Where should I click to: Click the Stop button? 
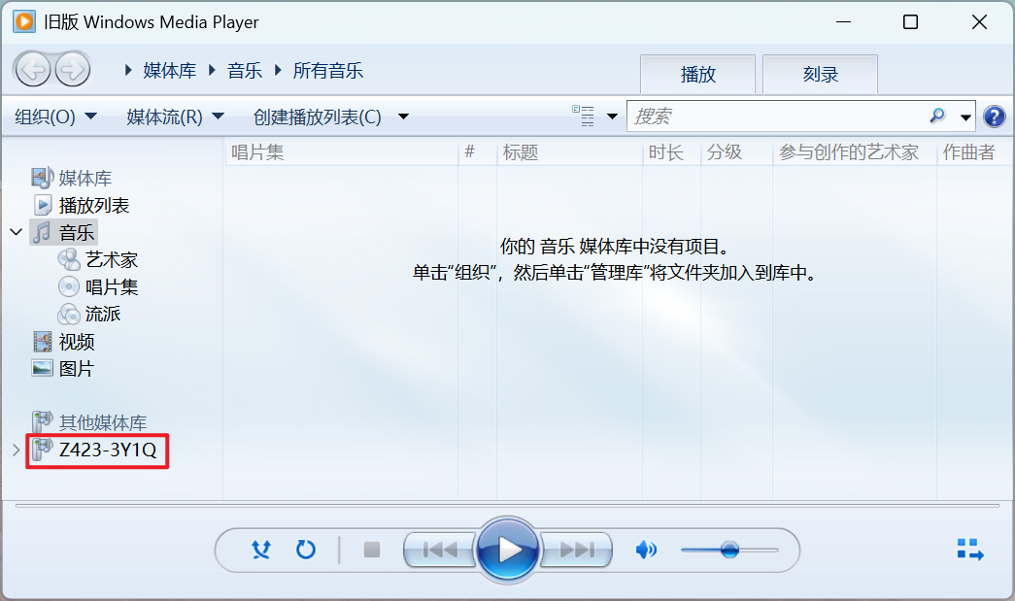click(372, 550)
